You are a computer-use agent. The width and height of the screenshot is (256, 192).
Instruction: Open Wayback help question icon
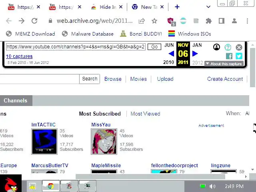228,47
